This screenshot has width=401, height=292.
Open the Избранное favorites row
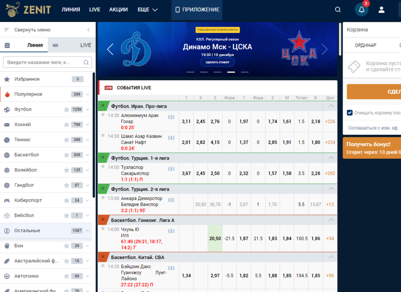coord(46,79)
